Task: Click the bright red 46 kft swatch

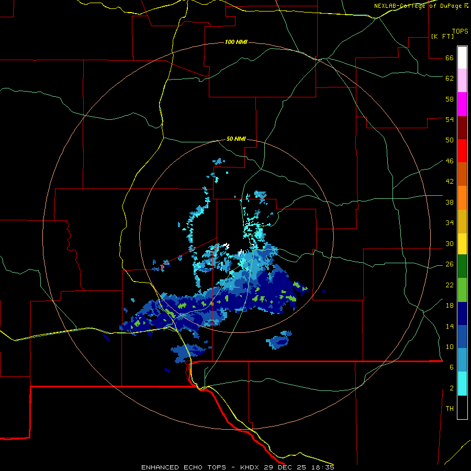Action: [x=462, y=151]
